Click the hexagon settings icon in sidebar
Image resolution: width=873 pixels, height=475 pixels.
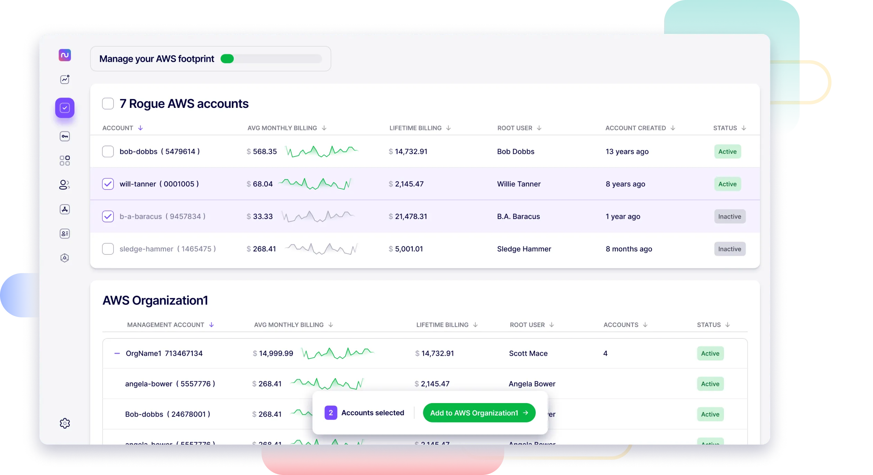[65, 258]
